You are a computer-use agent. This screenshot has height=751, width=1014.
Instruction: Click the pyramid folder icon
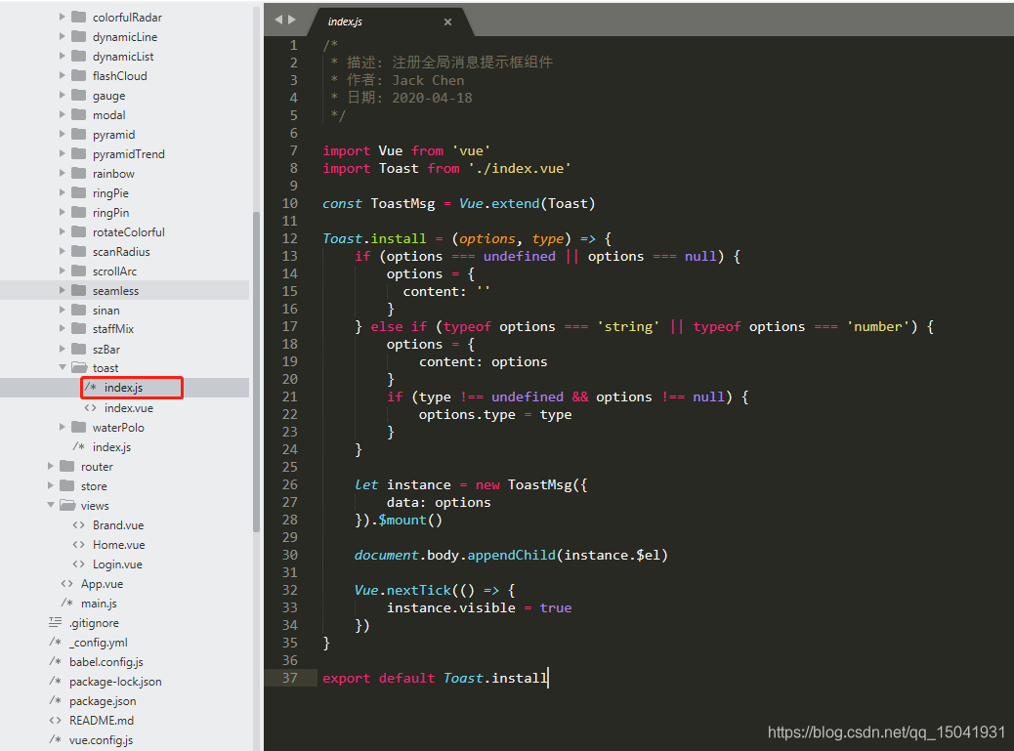79,134
